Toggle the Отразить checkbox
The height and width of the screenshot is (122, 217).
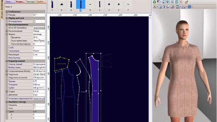(x=34, y=105)
